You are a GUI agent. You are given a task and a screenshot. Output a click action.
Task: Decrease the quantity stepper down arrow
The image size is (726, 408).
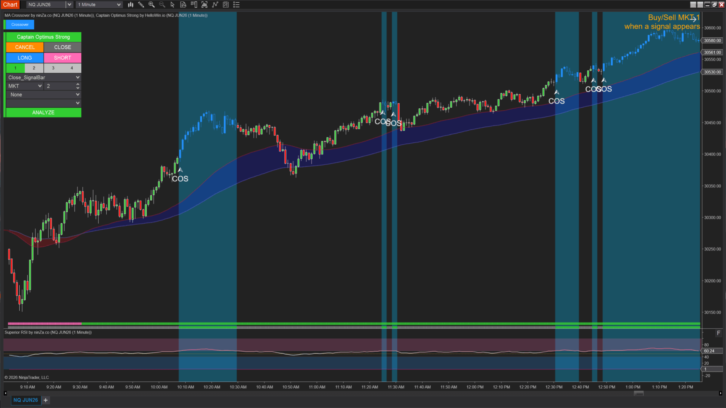78,88
